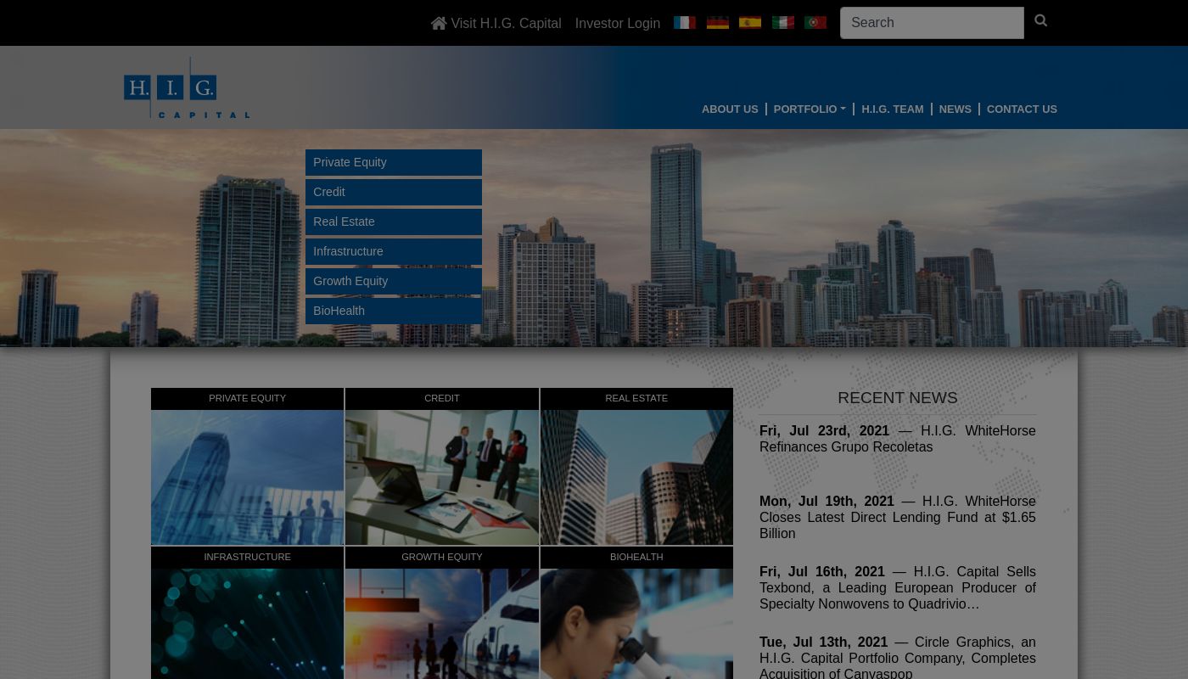Click the REAL ESTATE tile heading

pyautogui.click(x=636, y=398)
